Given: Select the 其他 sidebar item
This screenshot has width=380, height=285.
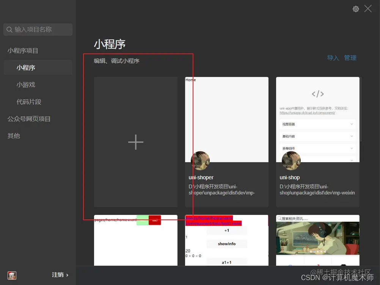Looking at the screenshot, I should (13, 136).
